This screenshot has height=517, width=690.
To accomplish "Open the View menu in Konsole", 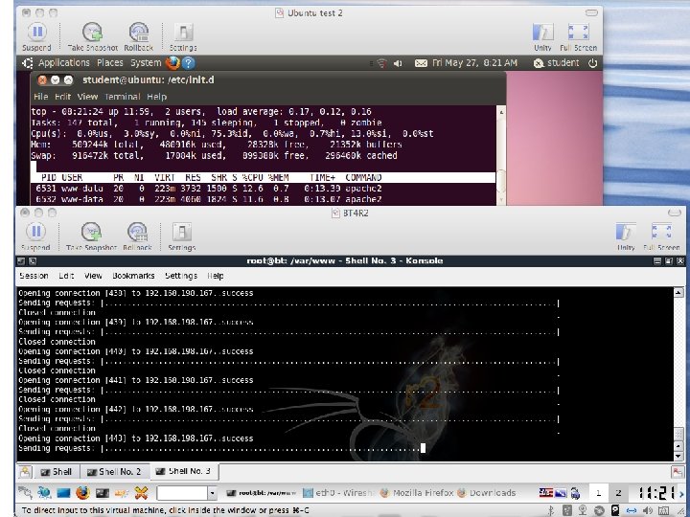I will (x=93, y=276).
